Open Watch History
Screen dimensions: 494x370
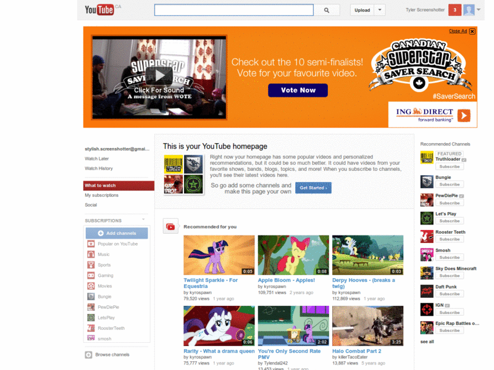coord(99,168)
